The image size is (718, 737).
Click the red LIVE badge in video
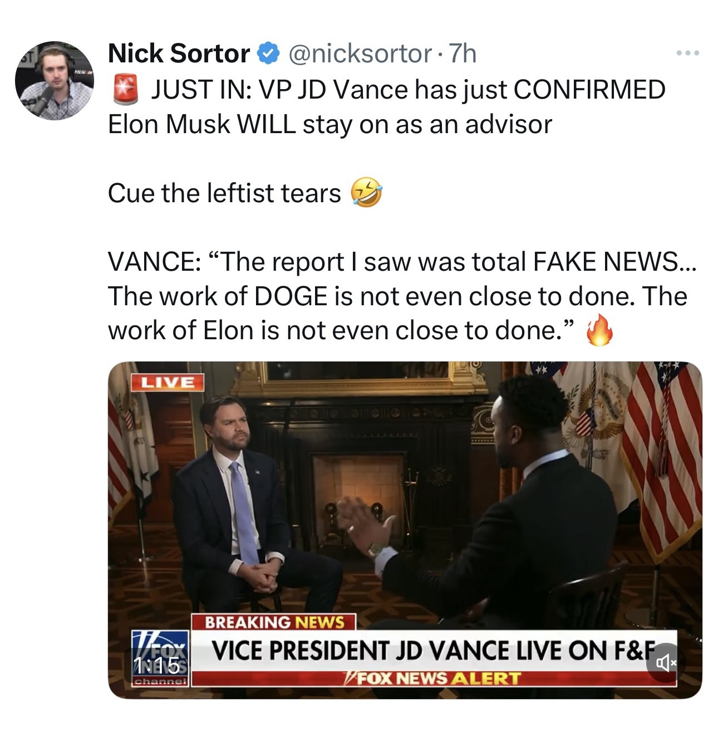point(167,382)
